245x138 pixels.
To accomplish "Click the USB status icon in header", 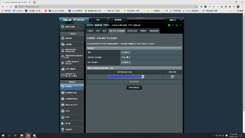I will pos(180,25).
